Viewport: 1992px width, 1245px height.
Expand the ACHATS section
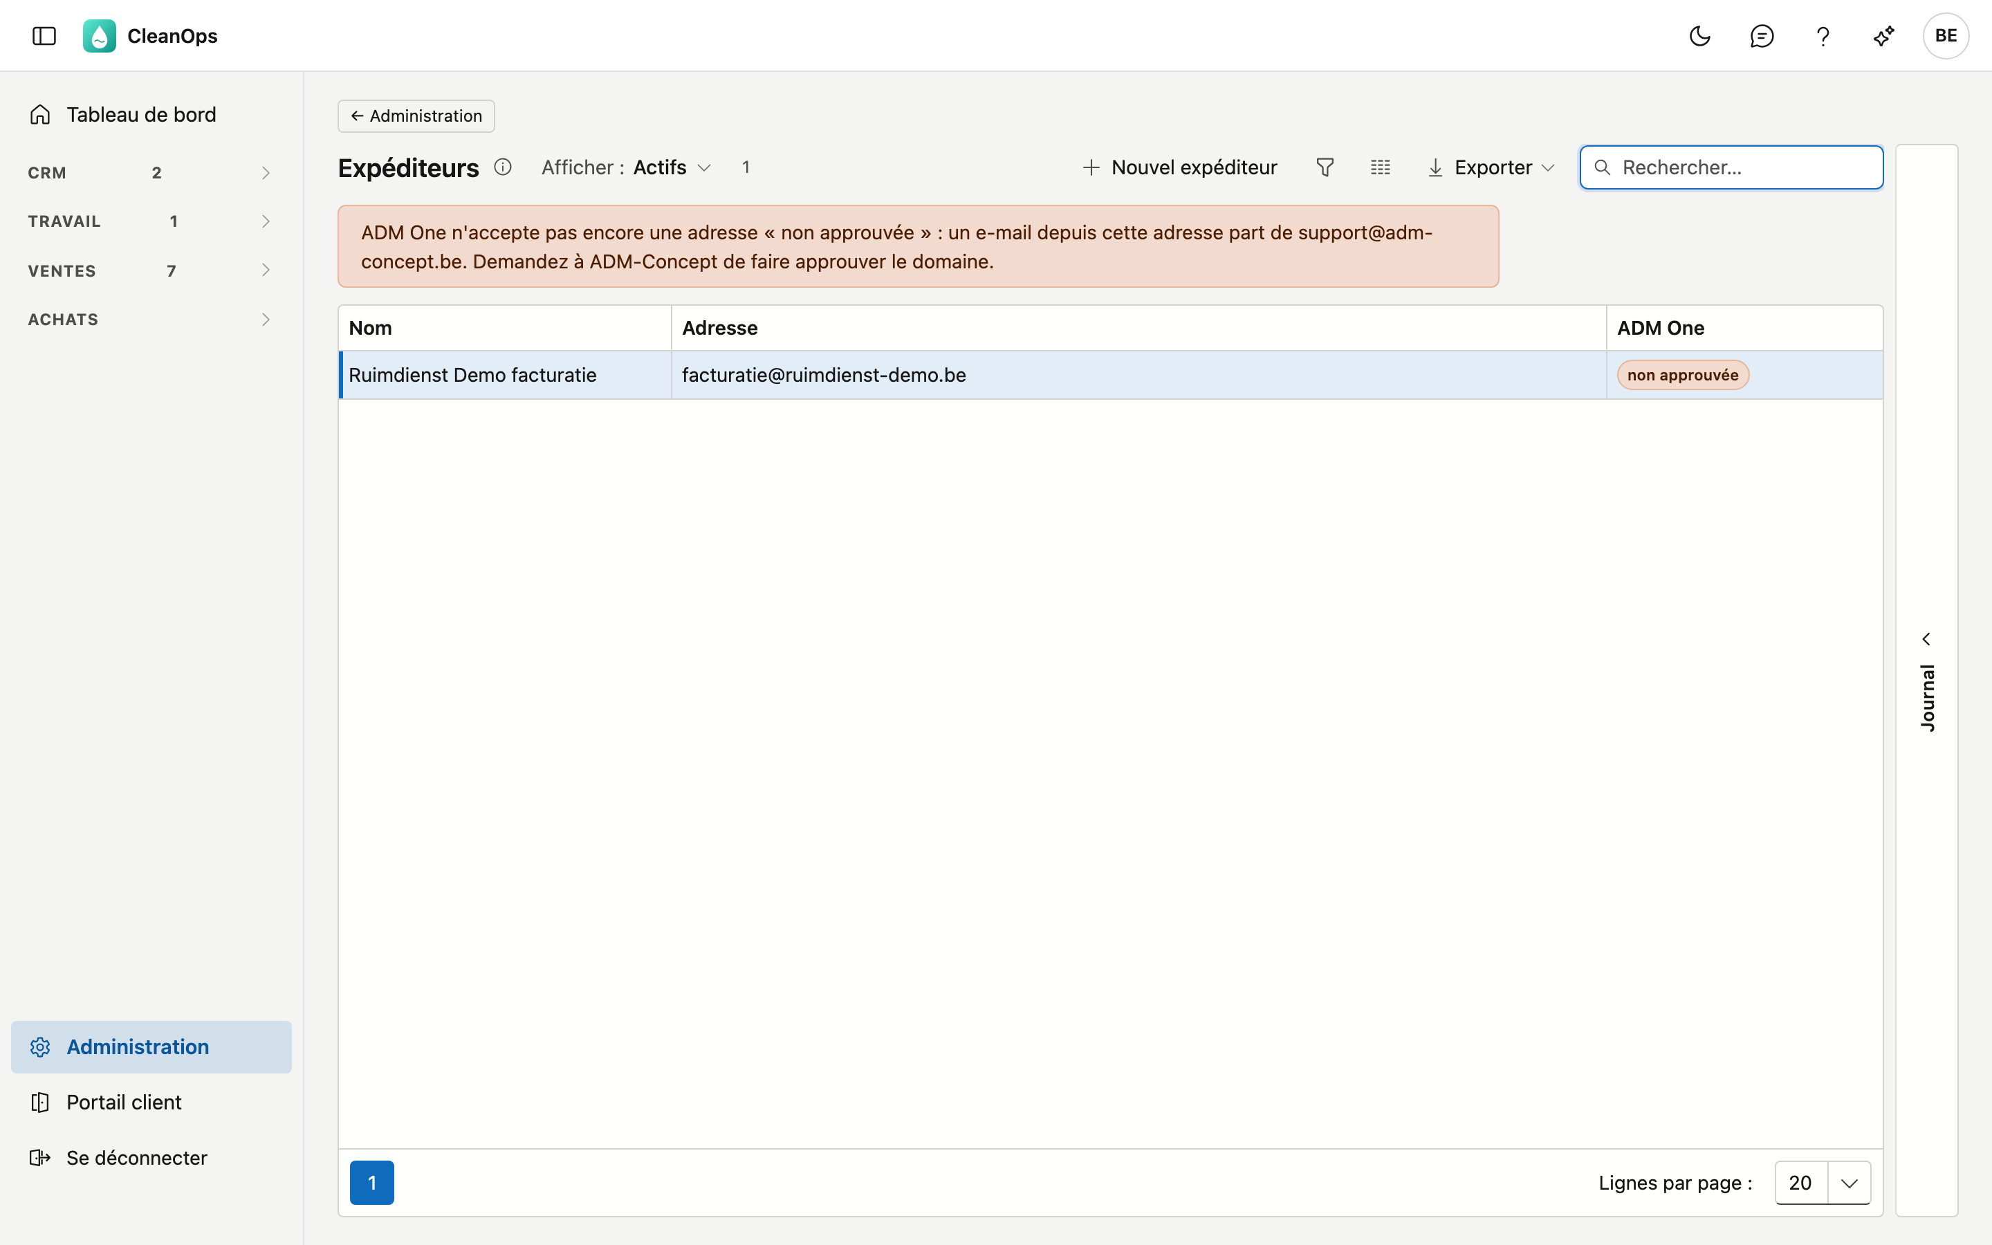(x=150, y=319)
